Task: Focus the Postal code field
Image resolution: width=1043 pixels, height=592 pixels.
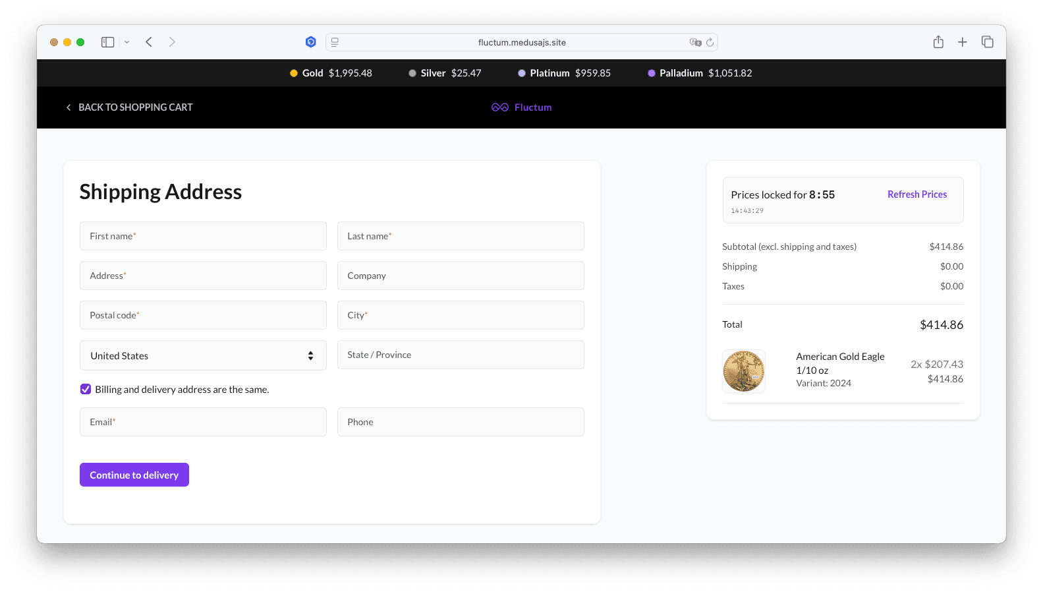Action: click(203, 315)
